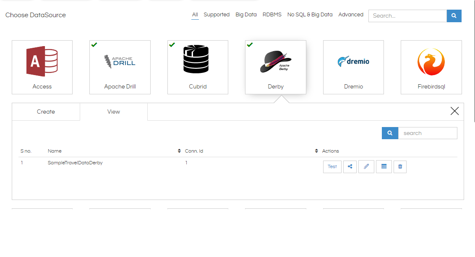Viewport: 475px width, 257px height.
Task: Select the Access datasource card
Action: (42, 67)
